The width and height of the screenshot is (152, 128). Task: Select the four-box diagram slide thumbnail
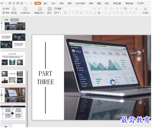pyautogui.click(x=13, y=113)
